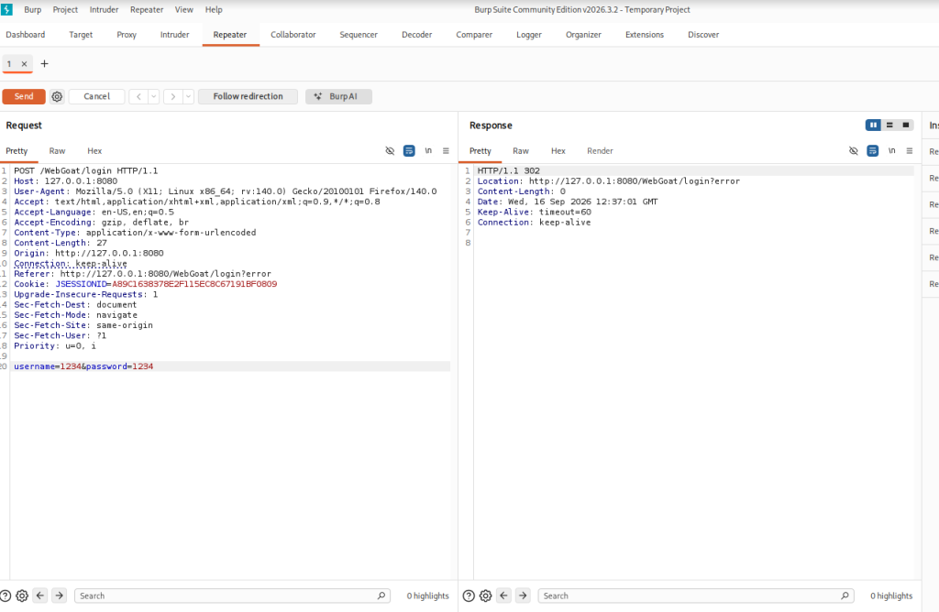Open Request search settings gear
The width and height of the screenshot is (939, 612).
click(22, 596)
